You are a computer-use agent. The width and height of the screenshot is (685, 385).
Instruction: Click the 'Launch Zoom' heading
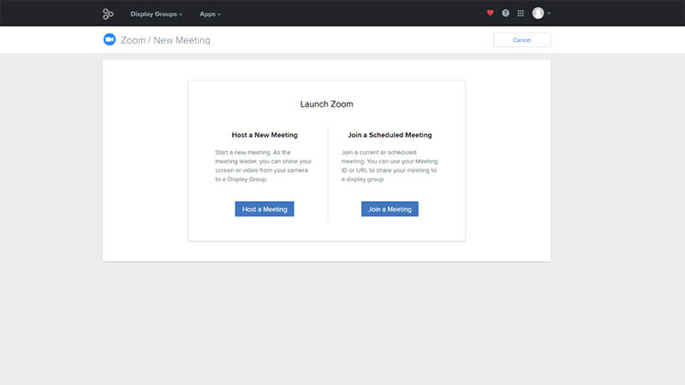pyautogui.click(x=326, y=104)
